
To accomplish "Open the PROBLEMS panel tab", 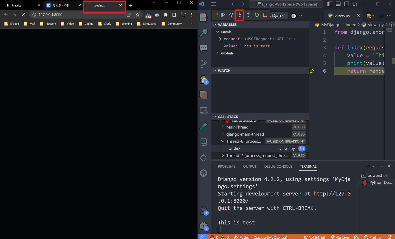I will [x=227, y=166].
